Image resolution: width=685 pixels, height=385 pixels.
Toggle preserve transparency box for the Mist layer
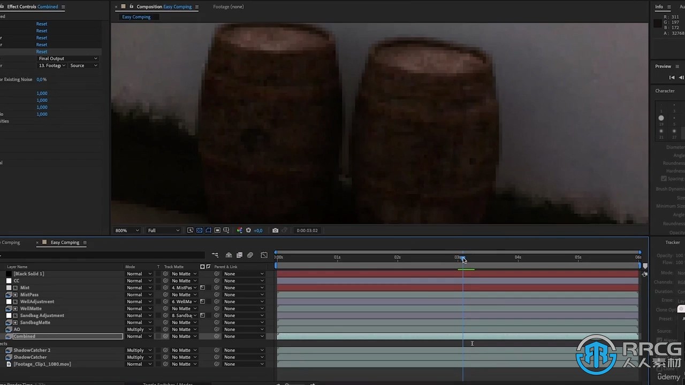[x=158, y=288]
